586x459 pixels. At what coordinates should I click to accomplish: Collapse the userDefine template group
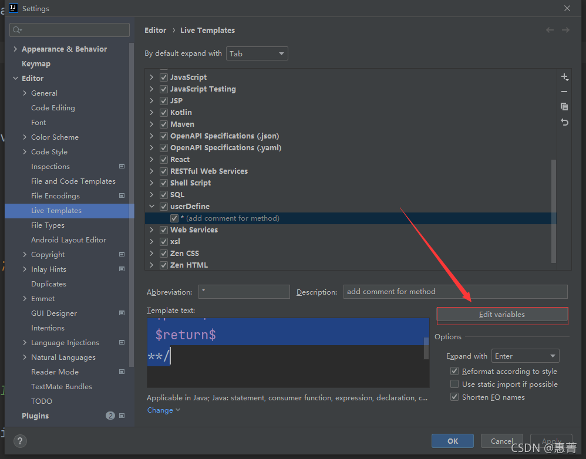click(x=151, y=206)
